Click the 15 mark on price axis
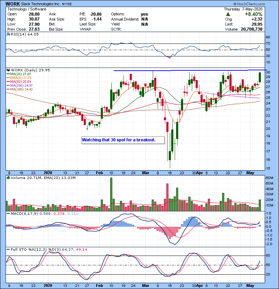Viewport: 279px width, 289px height. pos(268,169)
